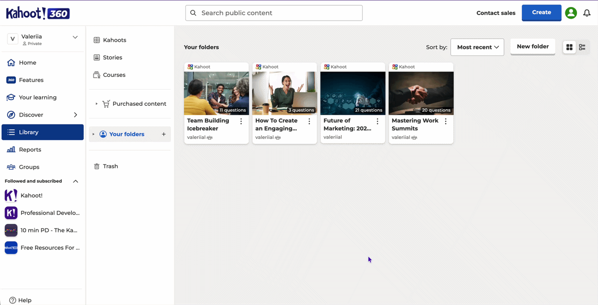Switch to list view

[582, 47]
